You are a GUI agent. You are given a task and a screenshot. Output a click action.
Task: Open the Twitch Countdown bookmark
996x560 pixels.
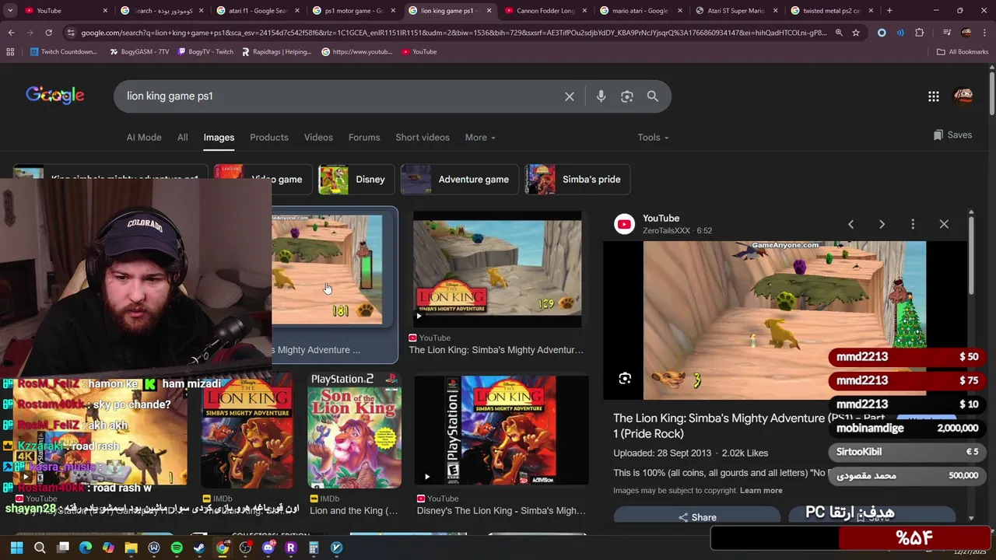click(x=64, y=51)
